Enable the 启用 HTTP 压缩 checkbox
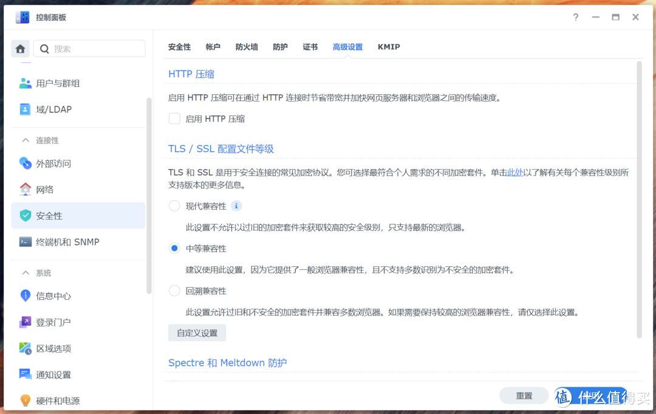 coord(174,119)
